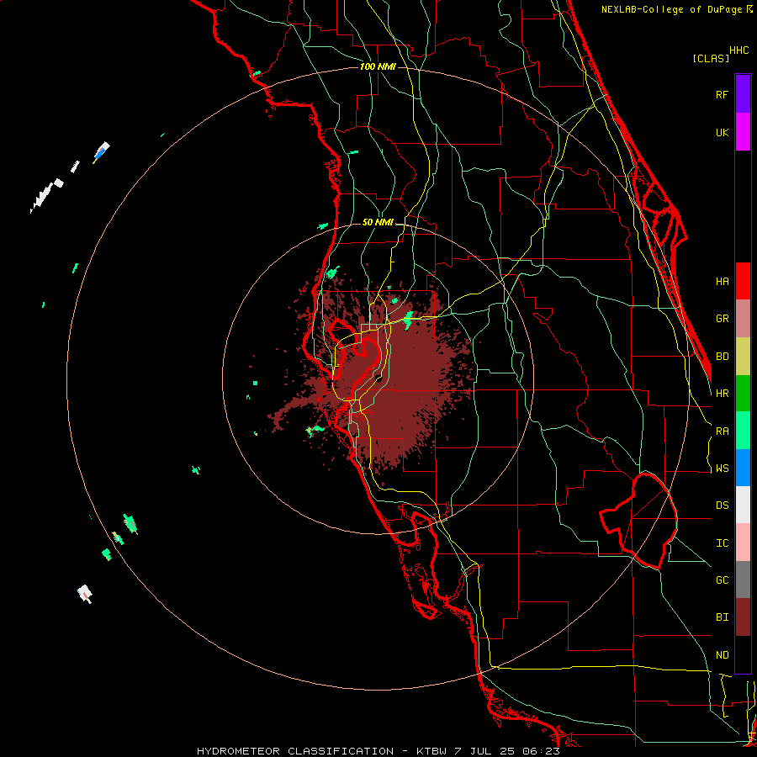
Task: Click the '[CLAS]' units label
Action: pyautogui.click(x=711, y=58)
